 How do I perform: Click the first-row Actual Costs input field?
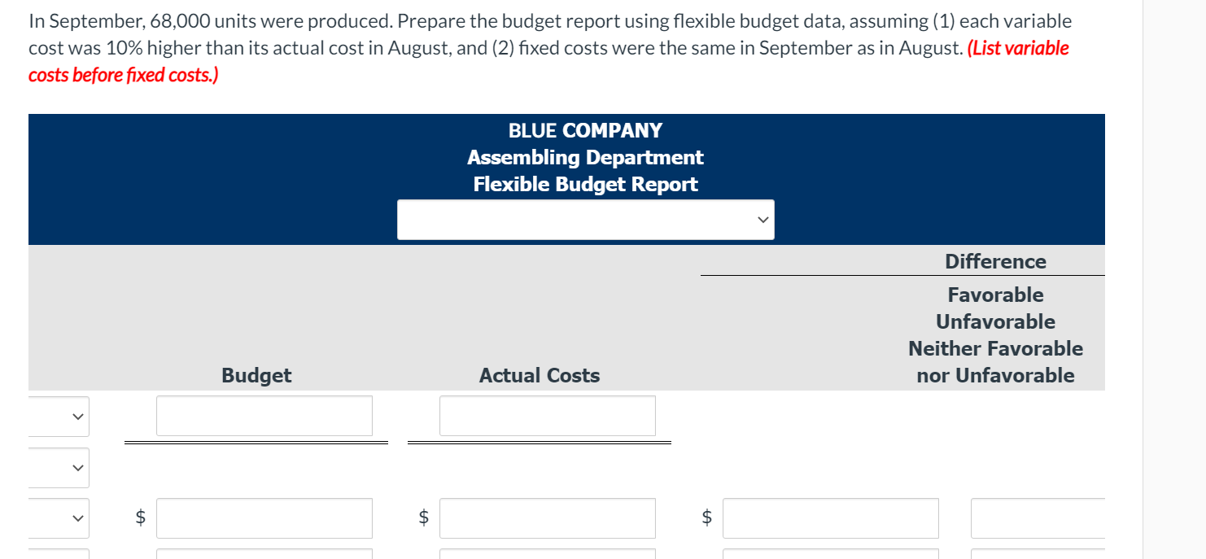547,416
